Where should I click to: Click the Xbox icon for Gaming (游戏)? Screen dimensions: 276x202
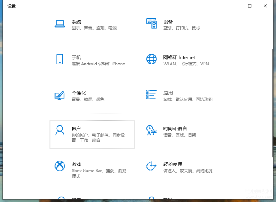pyautogui.click(x=59, y=166)
